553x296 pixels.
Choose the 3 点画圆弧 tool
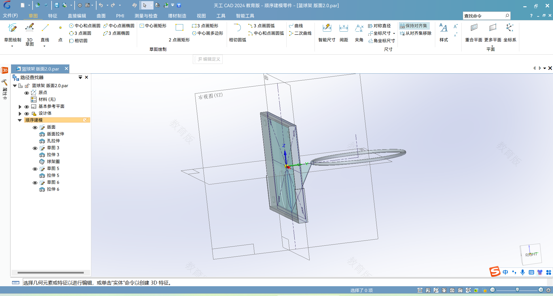click(261, 26)
